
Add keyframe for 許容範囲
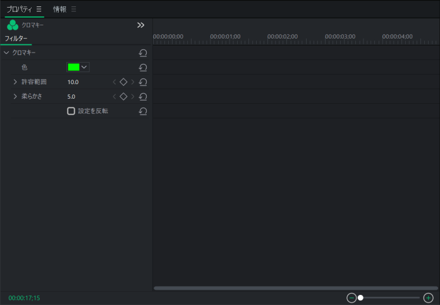point(123,82)
